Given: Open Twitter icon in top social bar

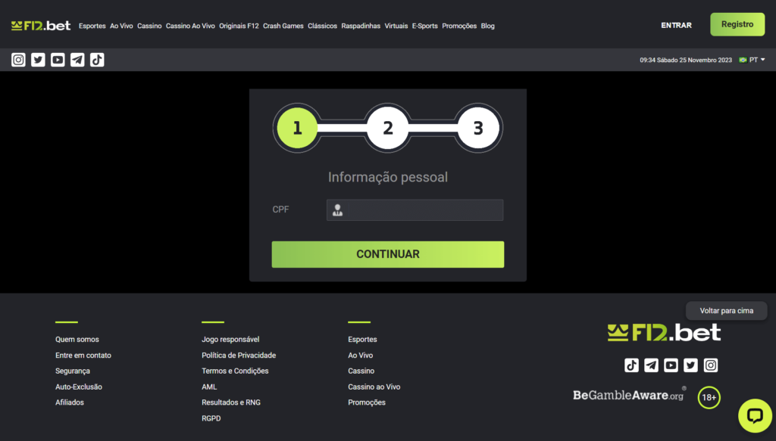Looking at the screenshot, I should pyautogui.click(x=38, y=60).
